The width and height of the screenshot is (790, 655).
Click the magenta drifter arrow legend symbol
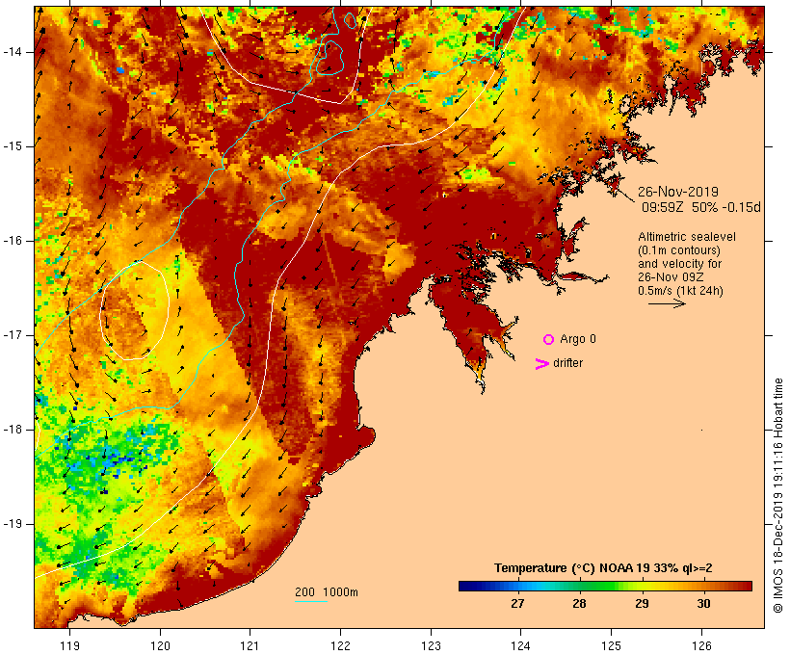pyautogui.click(x=542, y=364)
